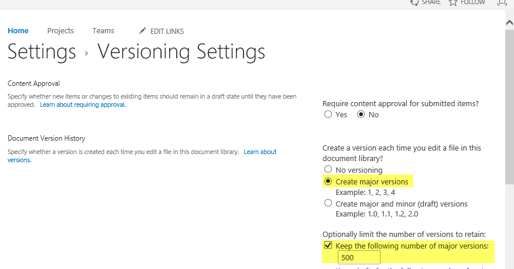Open 'Learn about requiring approval' link
The image size is (514, 269).
83,105
